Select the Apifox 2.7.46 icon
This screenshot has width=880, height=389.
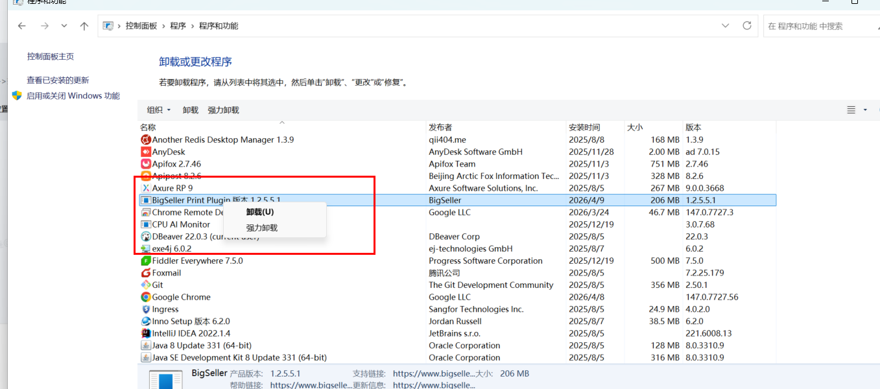[146, 164]
